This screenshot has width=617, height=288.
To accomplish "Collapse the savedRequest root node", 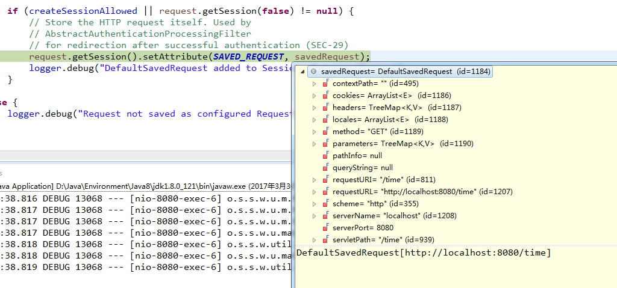I will click(x=302, y=72).
